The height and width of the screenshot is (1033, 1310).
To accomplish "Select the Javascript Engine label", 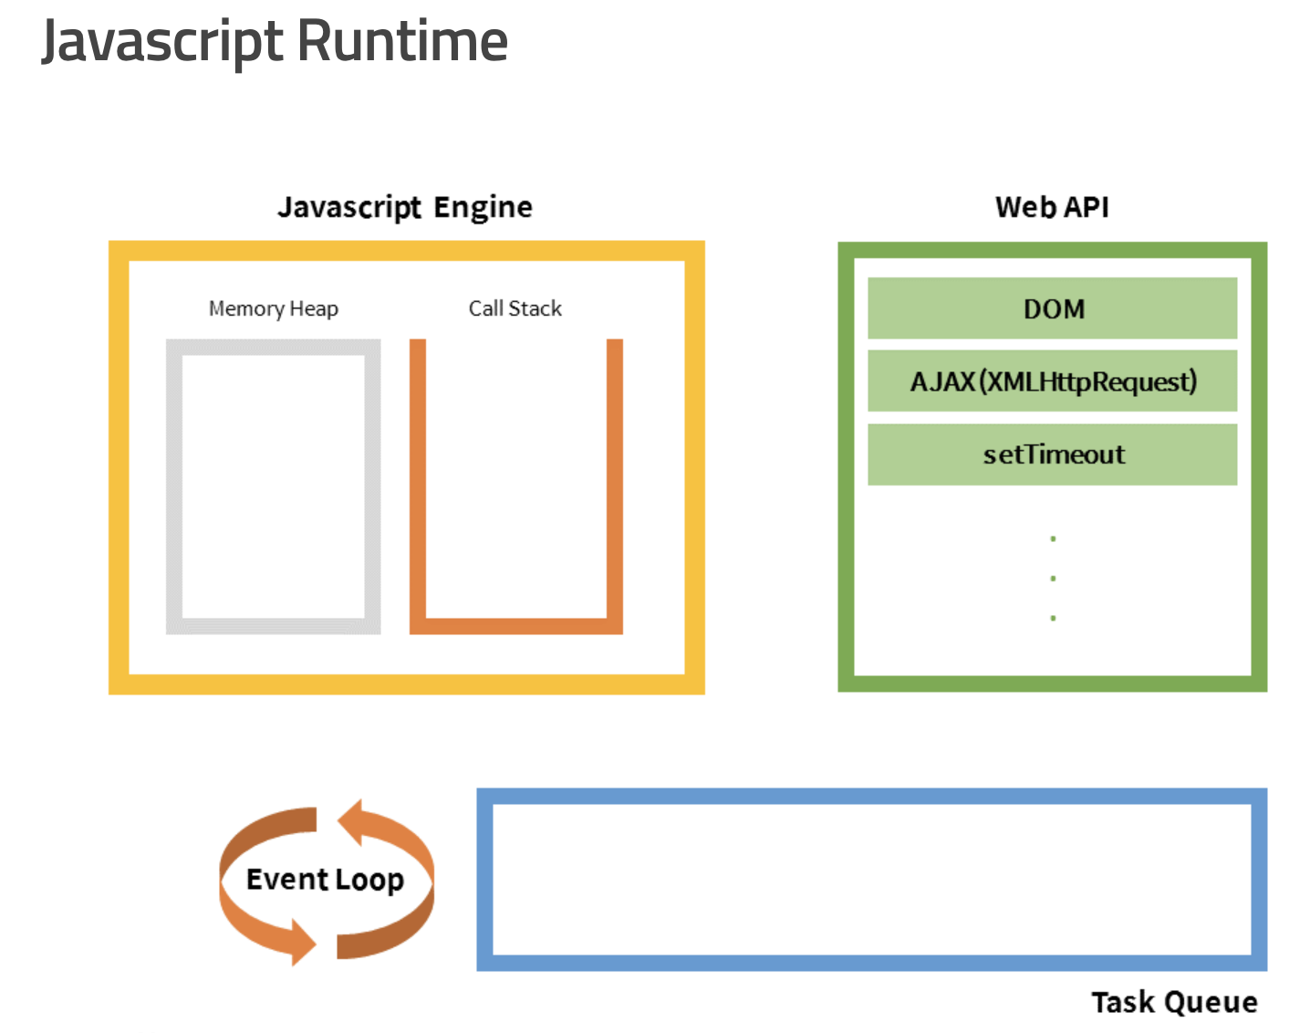I will click(405, 207).
